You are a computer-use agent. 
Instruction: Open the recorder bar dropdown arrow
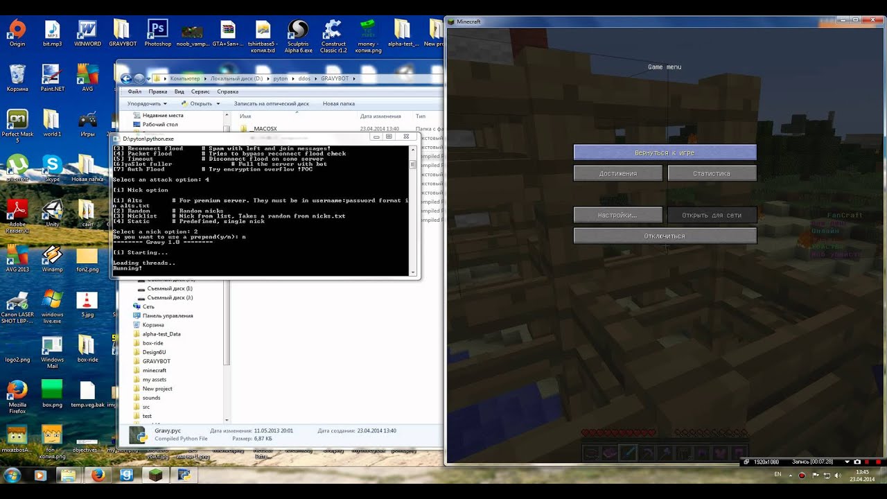pyautogui.click(x=847, y=462)
